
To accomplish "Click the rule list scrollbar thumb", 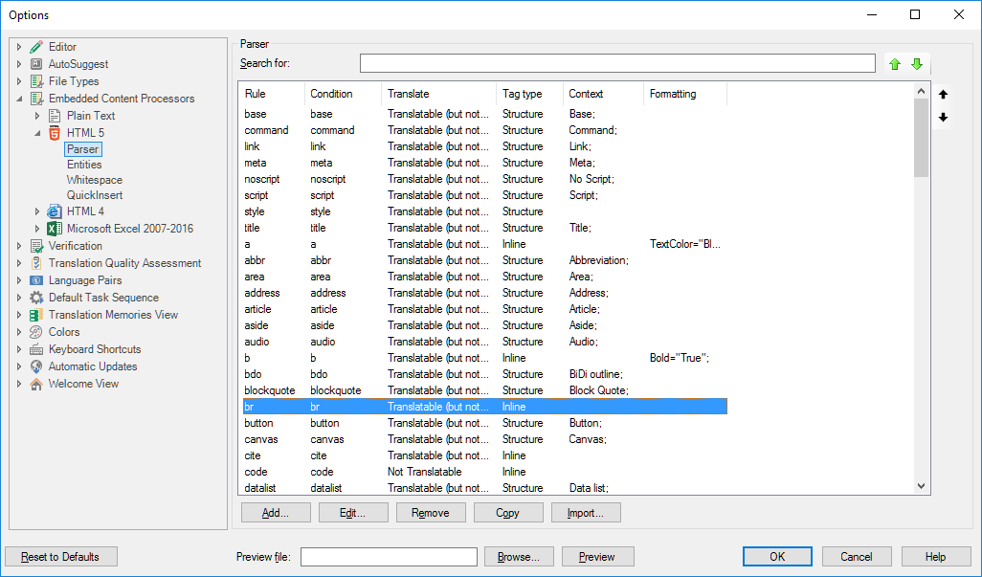I will [x=921, y=138].
